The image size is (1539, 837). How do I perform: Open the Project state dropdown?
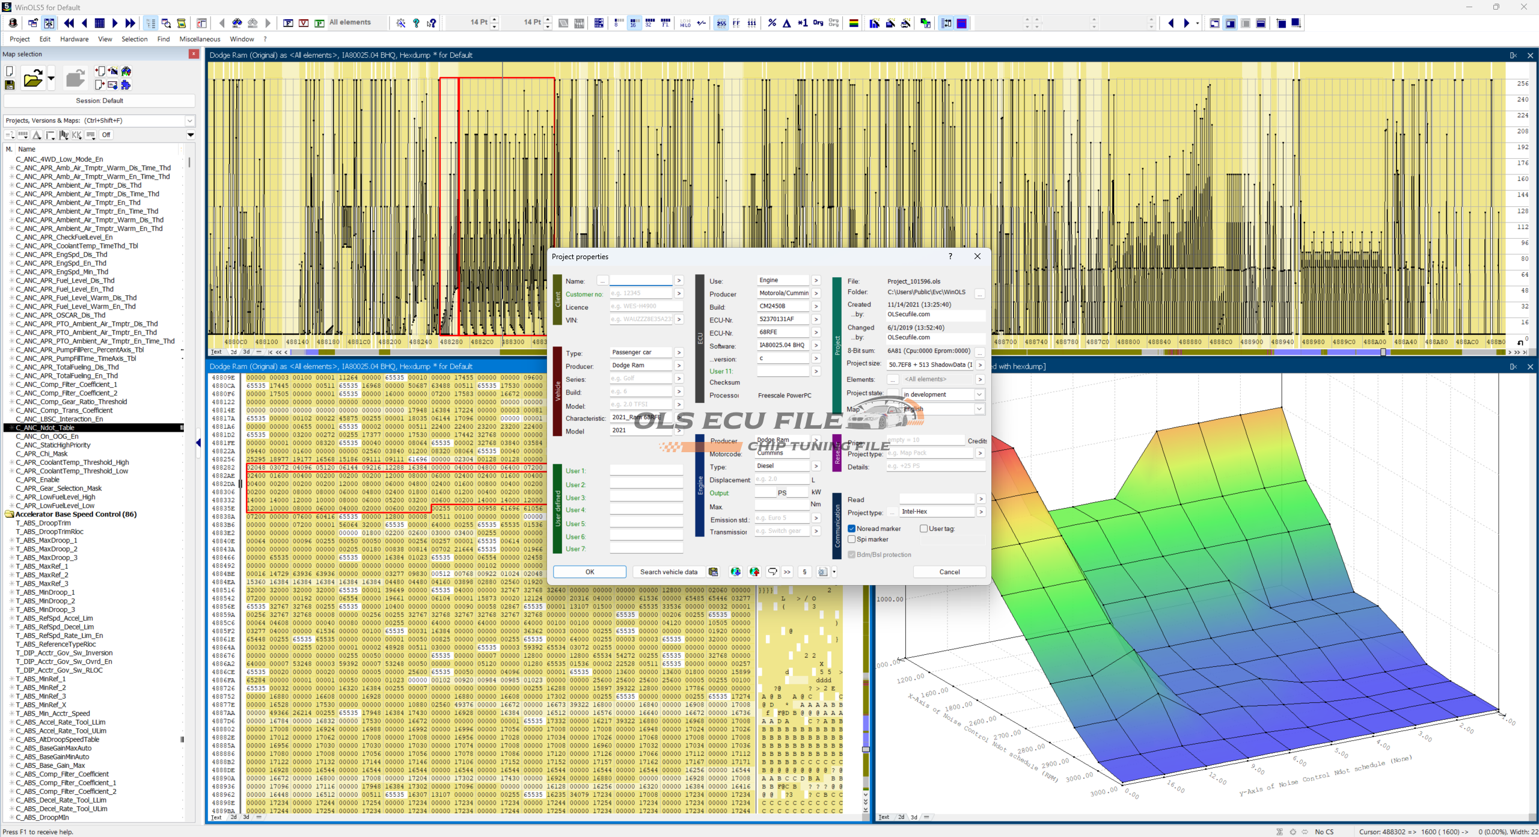point(979,394)
